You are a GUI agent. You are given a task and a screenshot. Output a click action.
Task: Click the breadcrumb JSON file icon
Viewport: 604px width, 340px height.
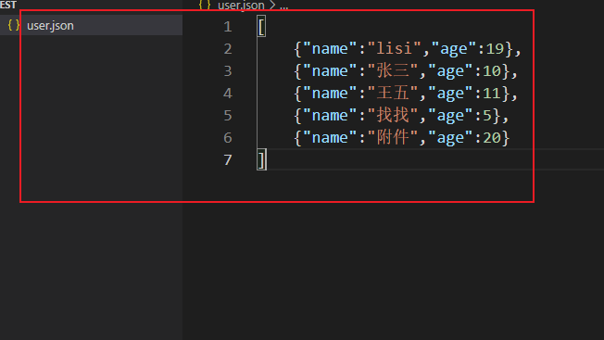coord(205,6)
